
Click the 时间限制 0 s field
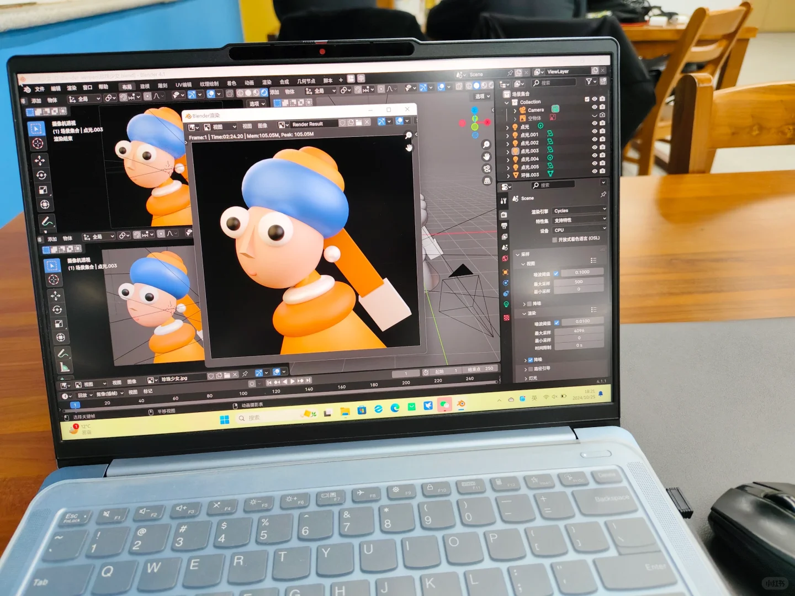pyautogui.click(x=580, y=345)
